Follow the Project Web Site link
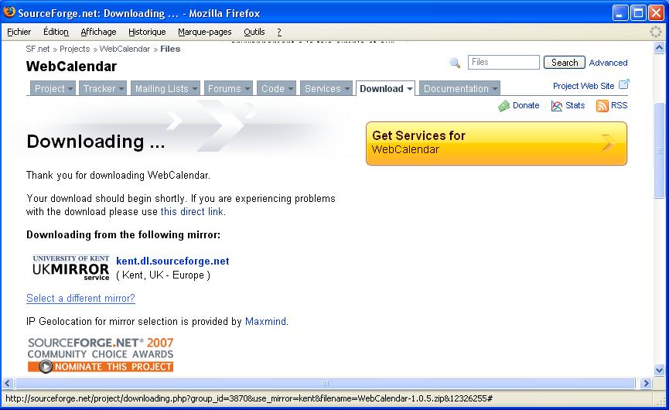This screenshot has height=410, width=669. [584, 86]
